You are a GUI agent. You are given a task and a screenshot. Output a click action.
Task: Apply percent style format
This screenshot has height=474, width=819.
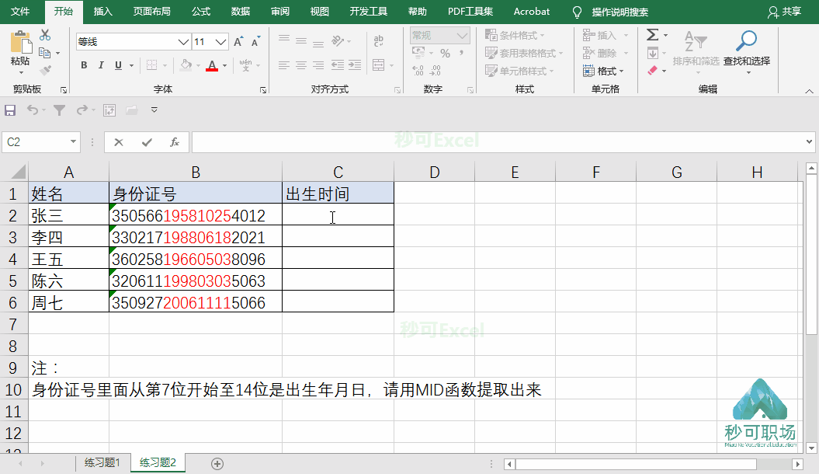point(445,53)
